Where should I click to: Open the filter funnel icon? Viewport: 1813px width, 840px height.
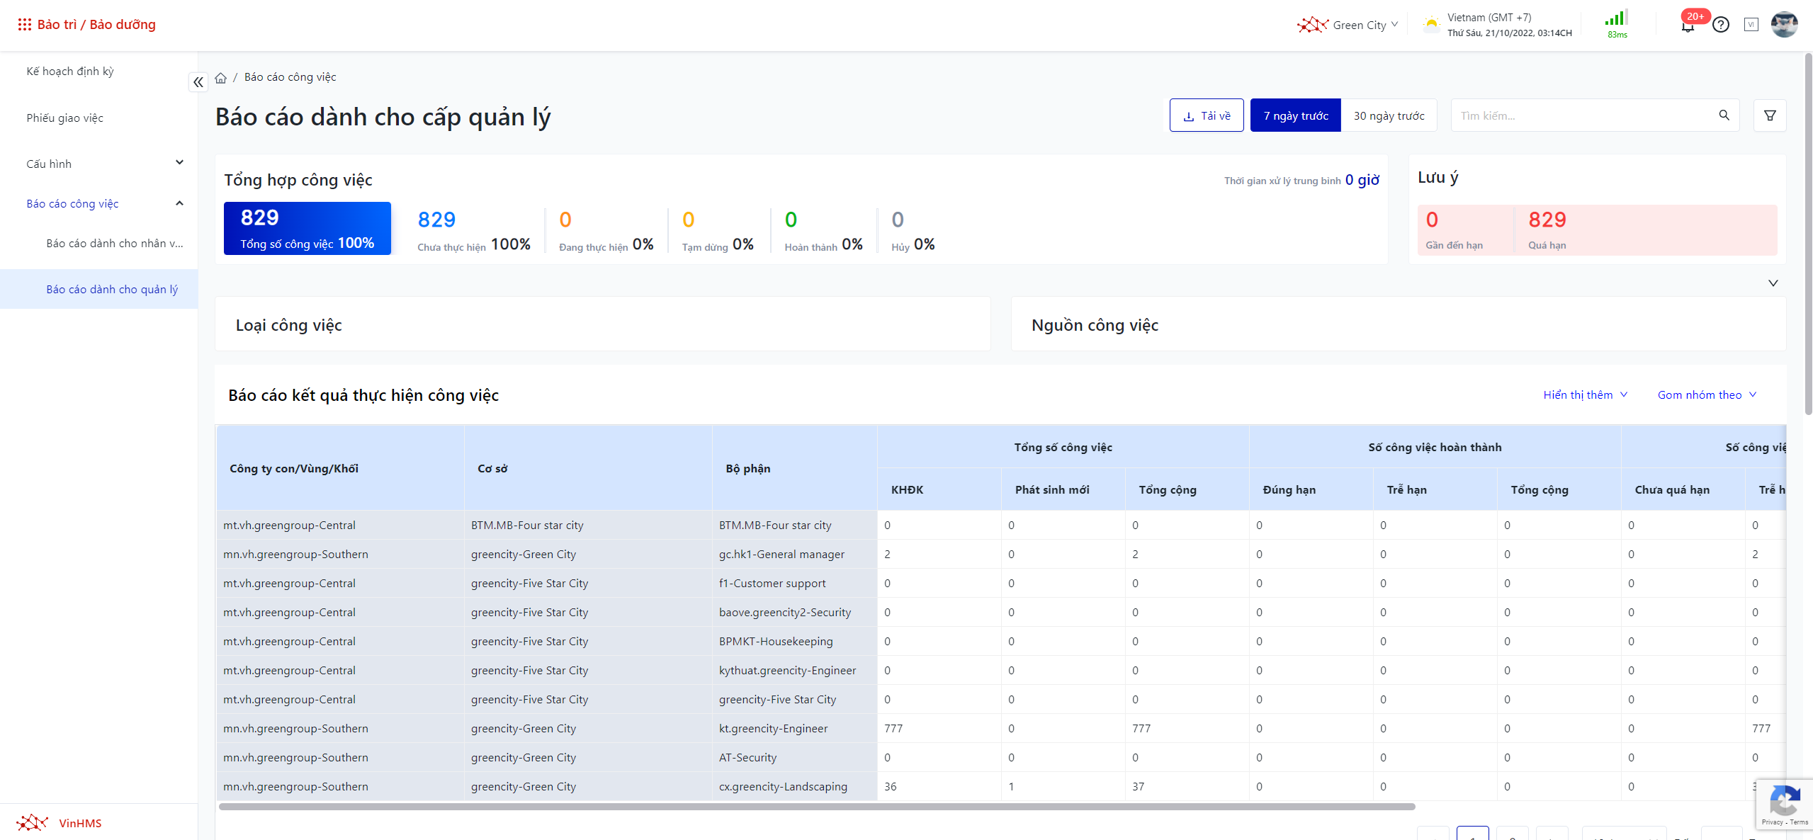[x=1769, y=115]
